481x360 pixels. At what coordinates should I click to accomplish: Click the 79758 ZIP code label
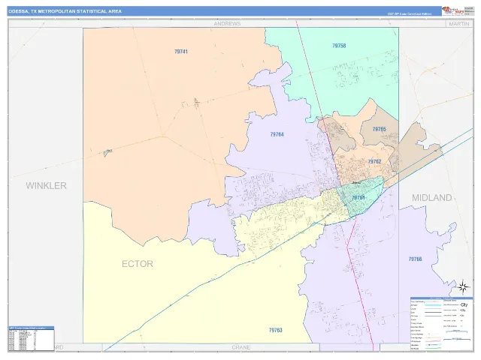tap(339, 46)
